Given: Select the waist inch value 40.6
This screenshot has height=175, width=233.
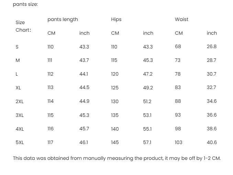Looking at the screenshot, I should 212,142.
